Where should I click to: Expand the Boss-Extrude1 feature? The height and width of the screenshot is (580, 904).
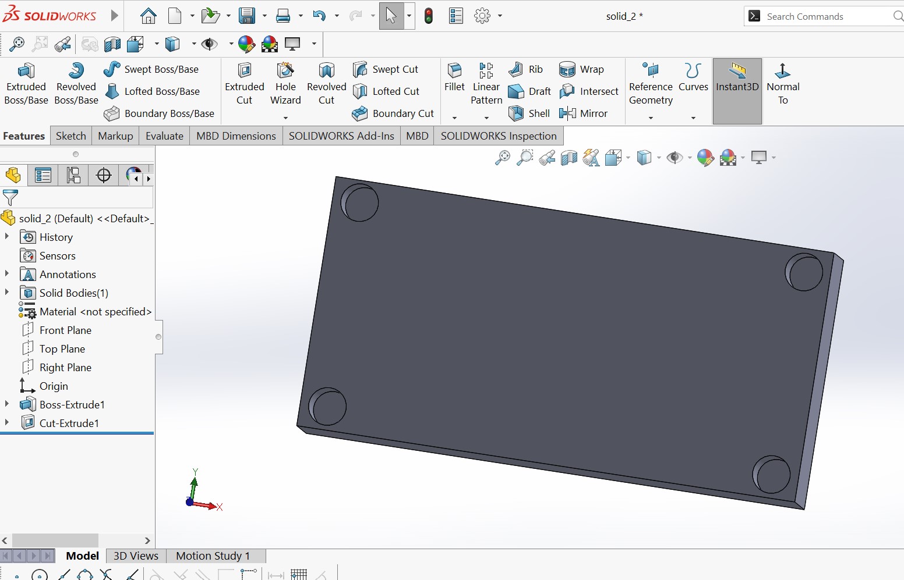coord(7,404)
